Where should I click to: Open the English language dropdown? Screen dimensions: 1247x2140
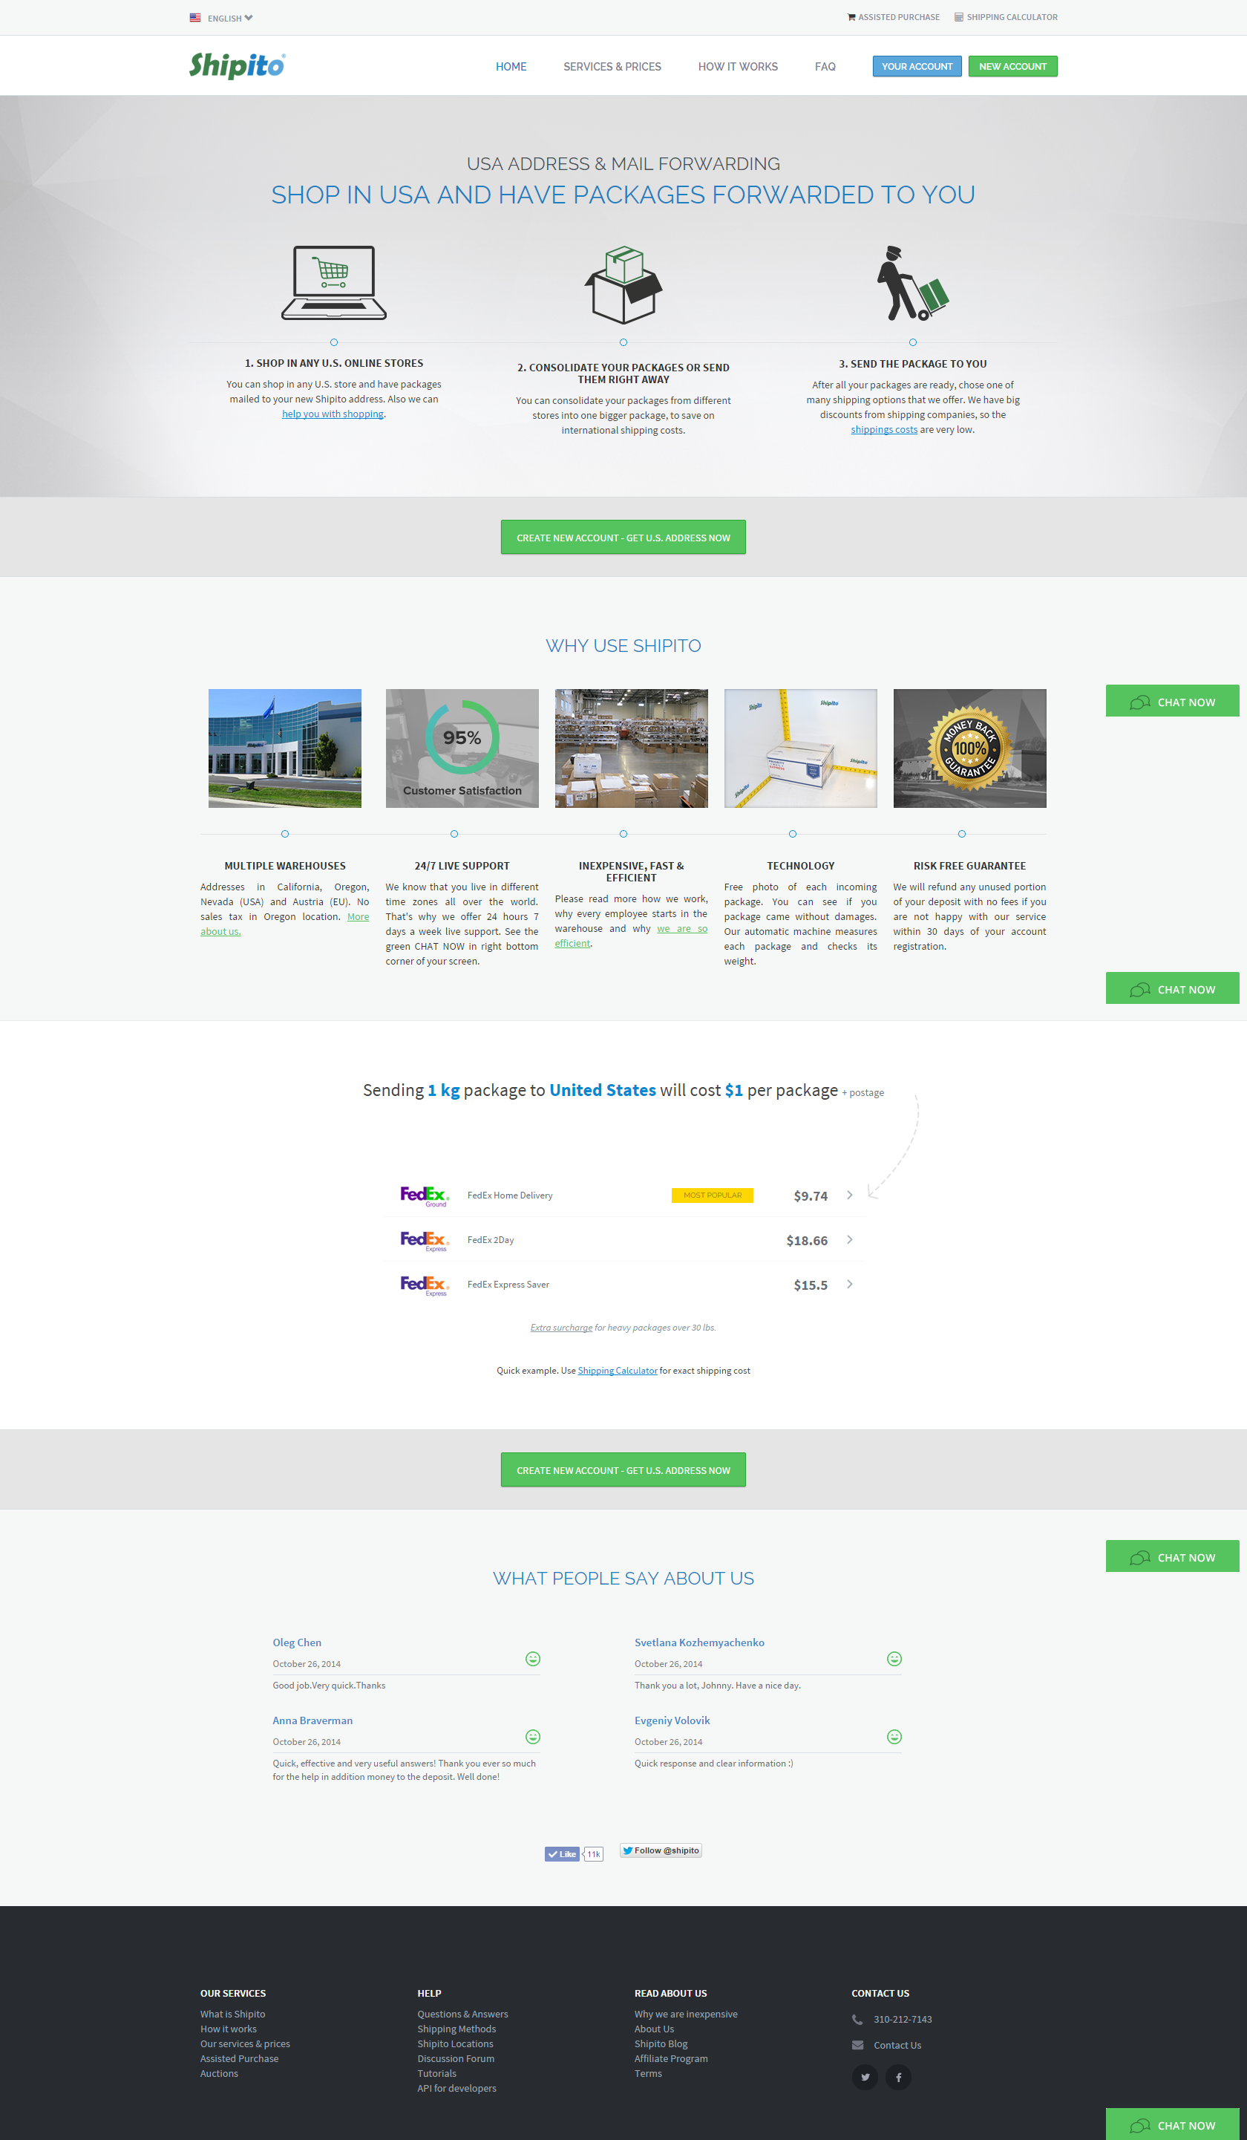coord(229,18)
